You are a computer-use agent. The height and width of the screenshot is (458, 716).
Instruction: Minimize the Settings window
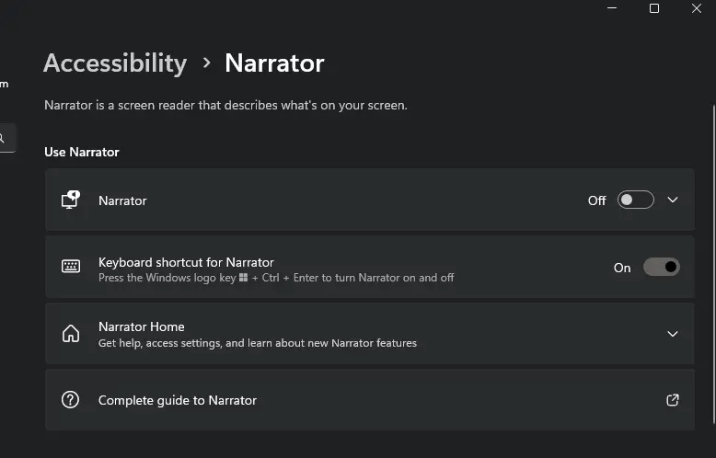point(612,8)
